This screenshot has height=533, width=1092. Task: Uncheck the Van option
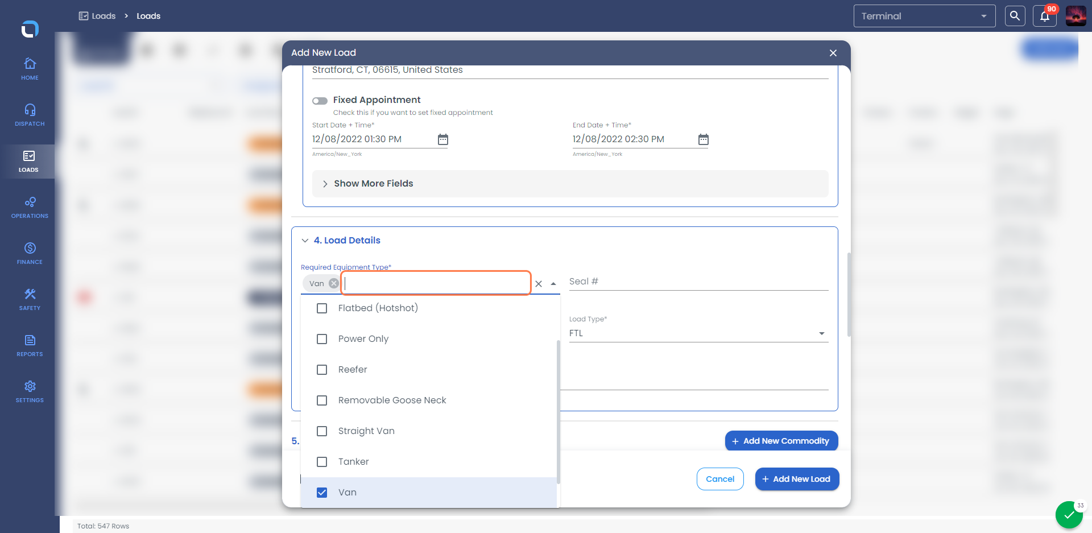click(x=322, y=493)
